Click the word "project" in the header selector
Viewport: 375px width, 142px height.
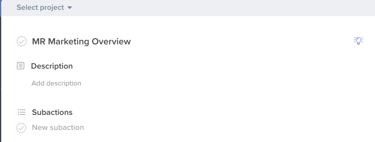52,8
